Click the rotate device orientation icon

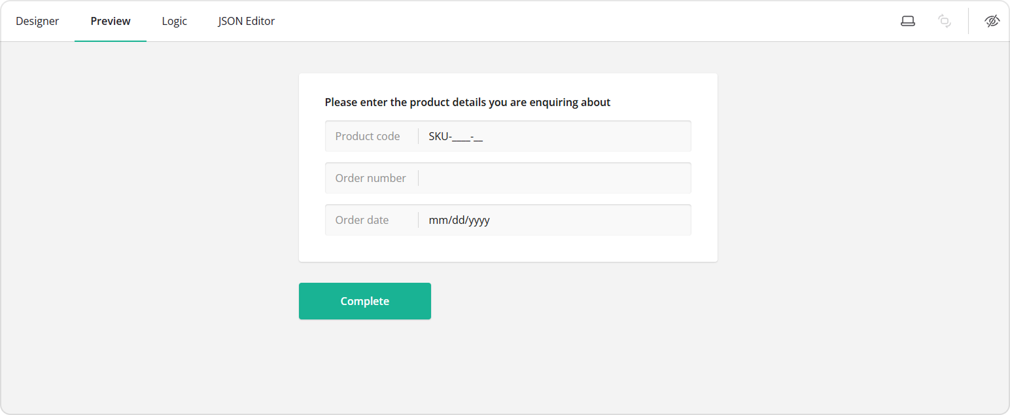tap(944, 20)
